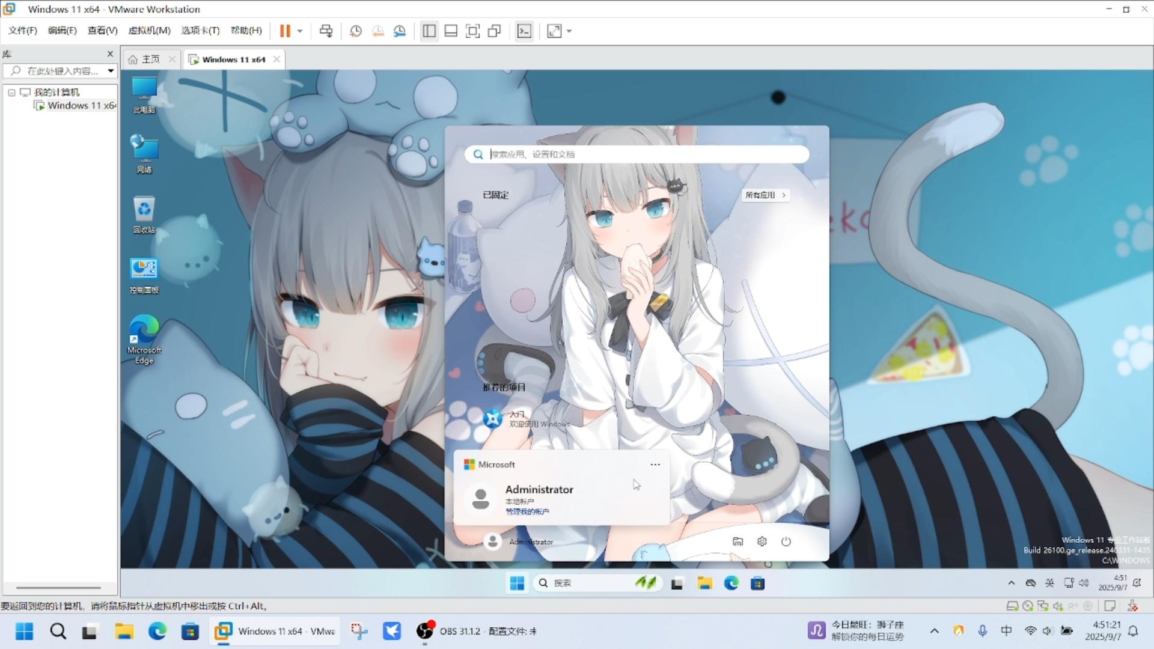Click the library panel horizontal scrollbar
The width and height of the screenshot is (1154, 649).
(58, 588)
